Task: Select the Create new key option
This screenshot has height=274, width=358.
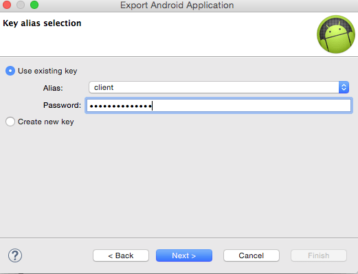Action: [10, 122]
